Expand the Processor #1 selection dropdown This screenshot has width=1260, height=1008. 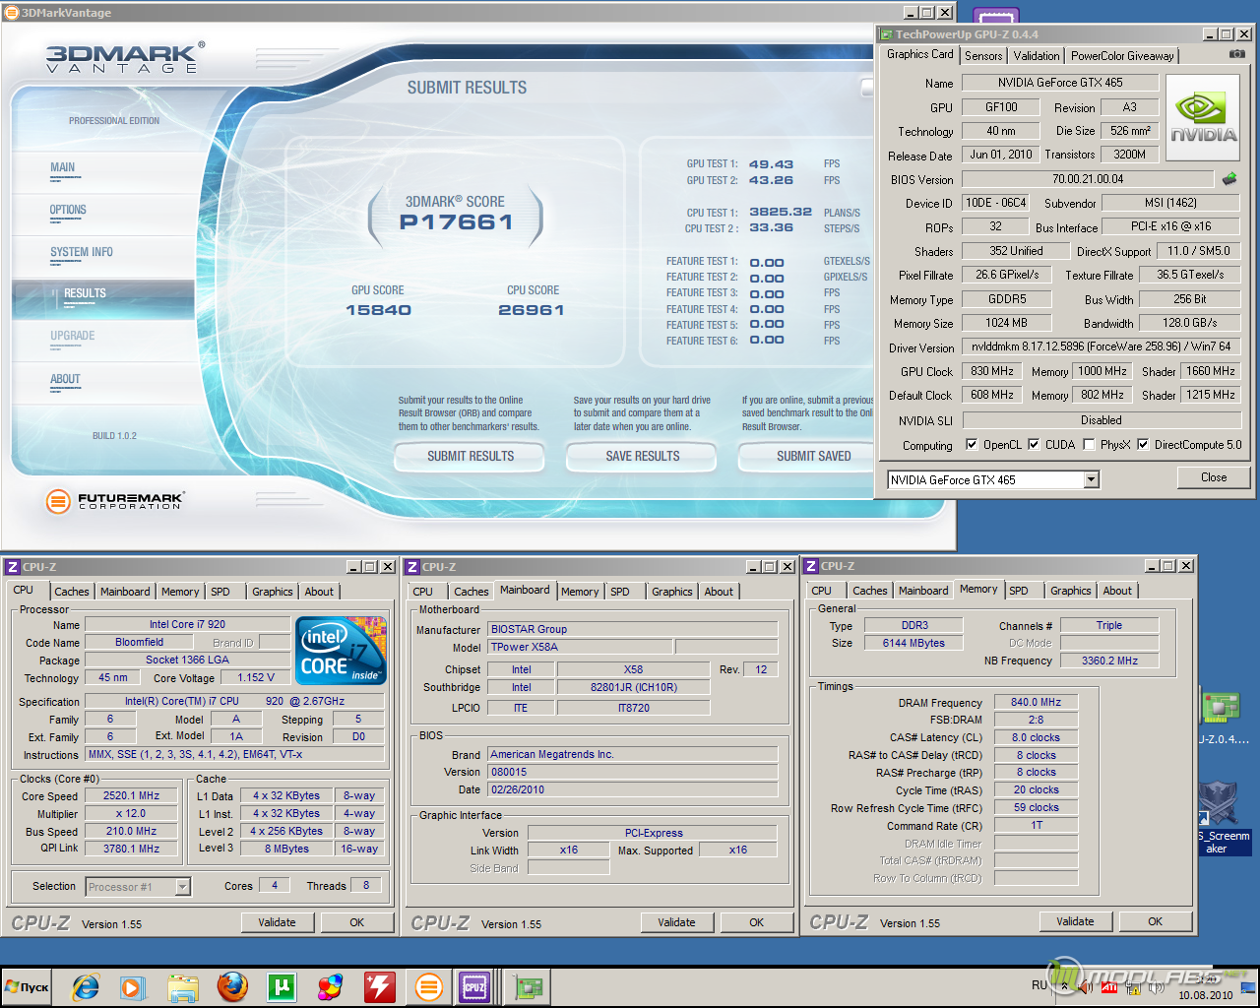[182, 887]
